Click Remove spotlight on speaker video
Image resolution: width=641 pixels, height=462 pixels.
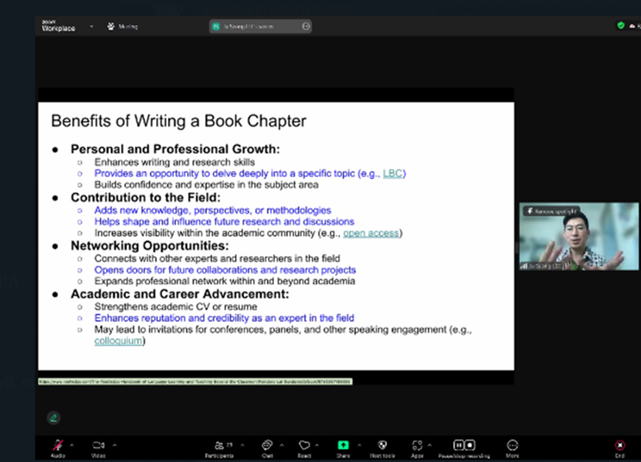(552, 211)
